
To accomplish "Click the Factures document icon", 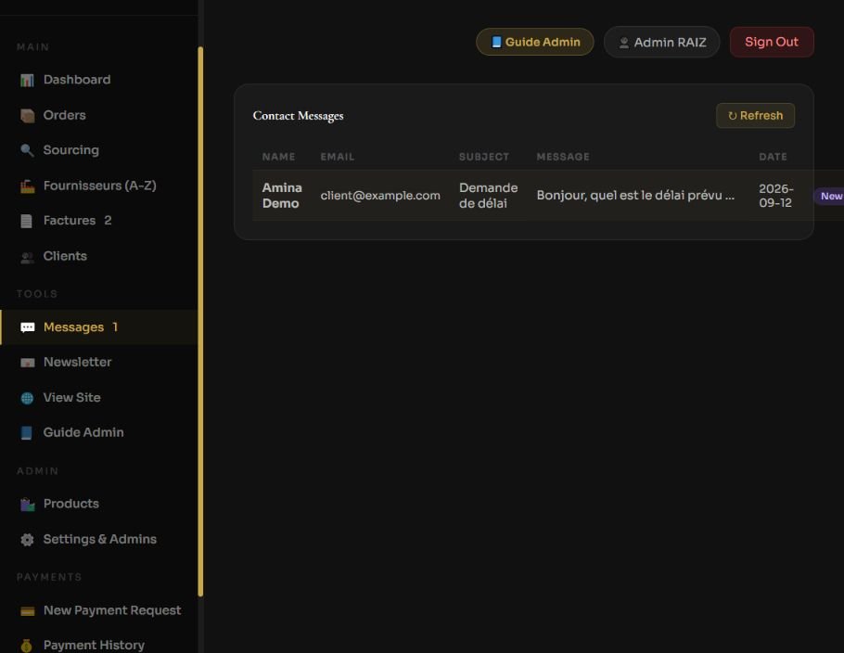I will (27, 222).
